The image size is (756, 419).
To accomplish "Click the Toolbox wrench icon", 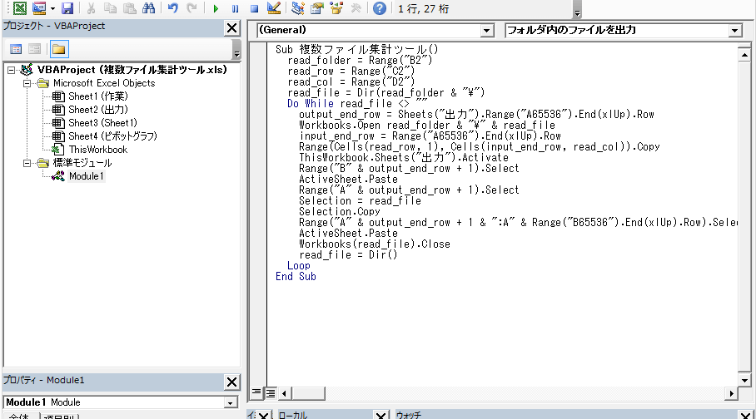I will click(356, 8).
